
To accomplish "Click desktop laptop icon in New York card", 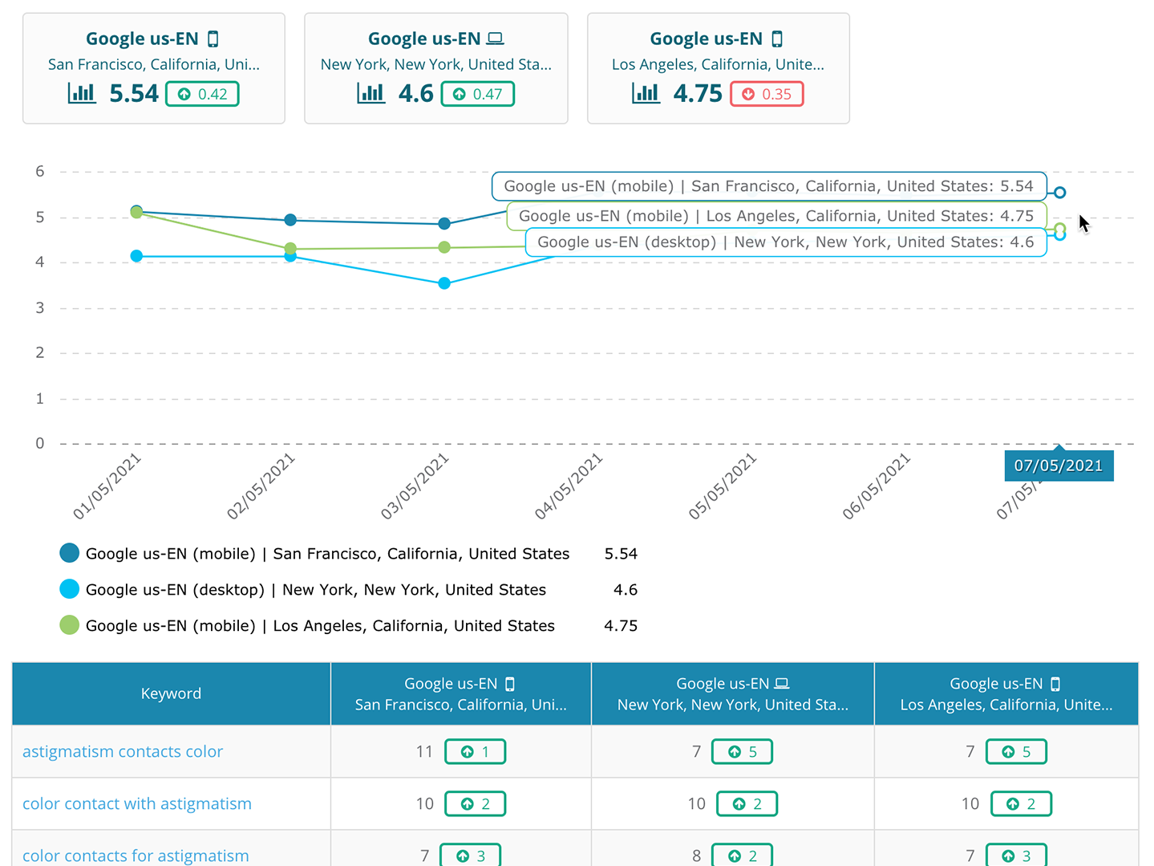I will 496,39.
